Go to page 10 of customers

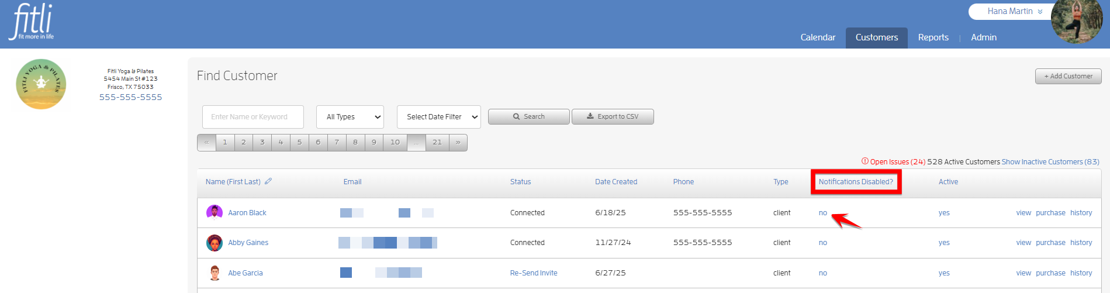tap(395, 142)
